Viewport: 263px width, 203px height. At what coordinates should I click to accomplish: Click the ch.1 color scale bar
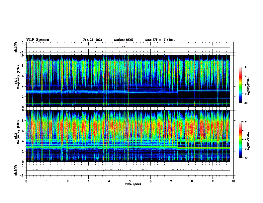coord(240,85)
